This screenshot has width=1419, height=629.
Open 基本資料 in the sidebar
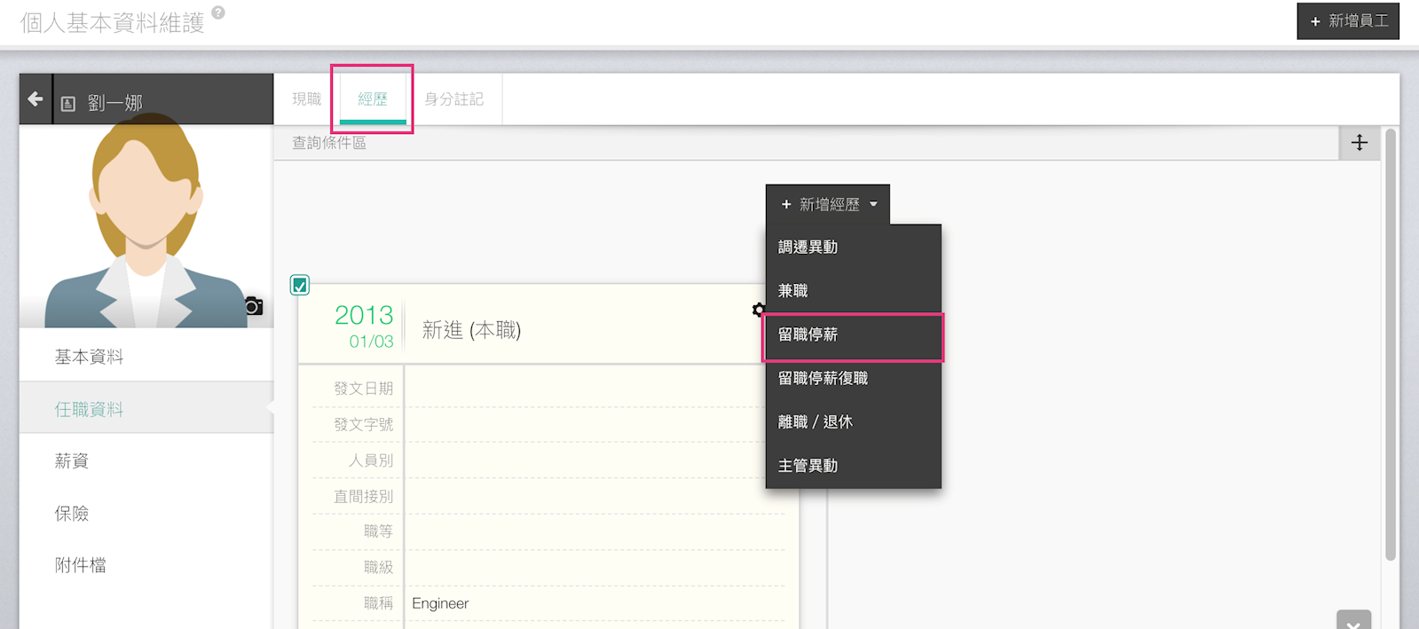click(x=89, y=357)
